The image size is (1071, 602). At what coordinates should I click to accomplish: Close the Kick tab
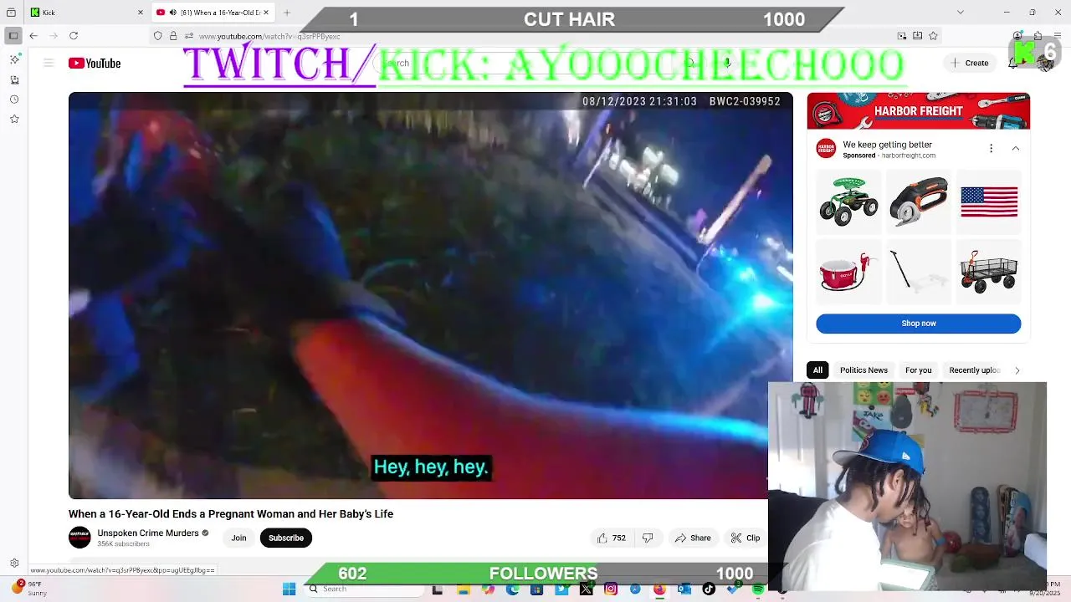coord(141,13)
